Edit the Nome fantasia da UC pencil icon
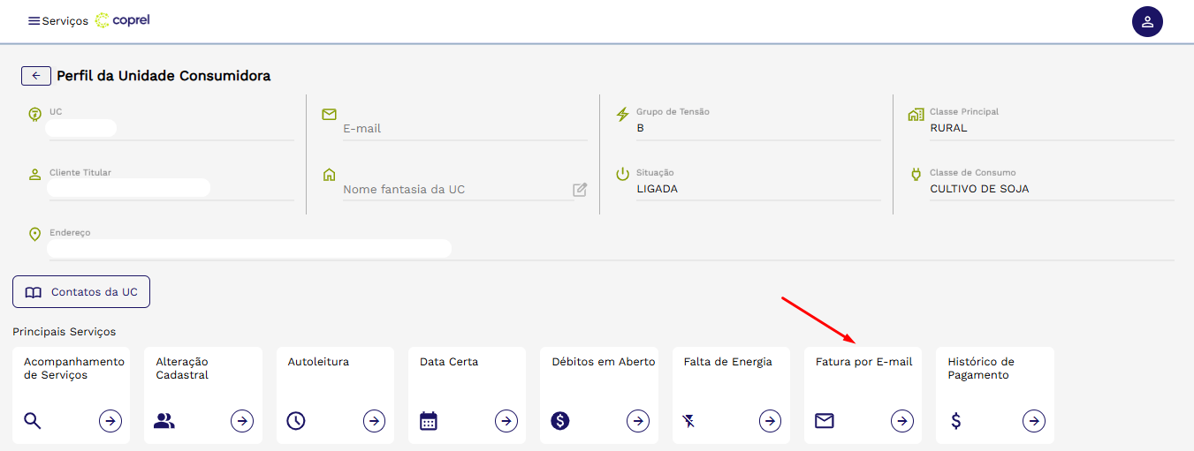 (x=580, y=189)
